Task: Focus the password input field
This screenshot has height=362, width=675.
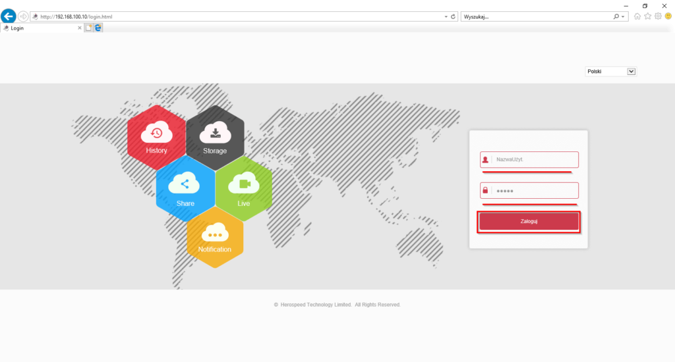Action: click(x=534, y=191)
